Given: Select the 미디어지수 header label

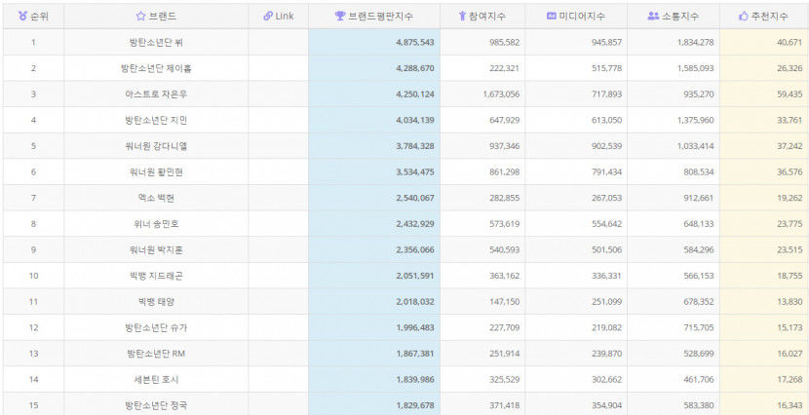Looking at the screenshot, I should click(x=582, y=17).
